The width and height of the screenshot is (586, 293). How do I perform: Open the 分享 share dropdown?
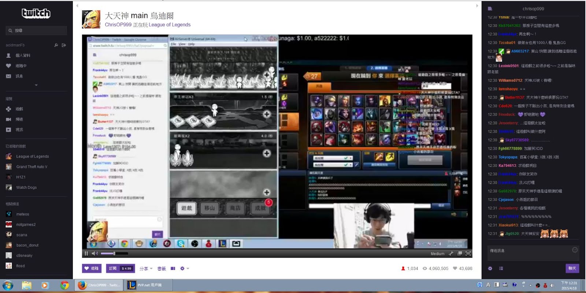(146, 269)
